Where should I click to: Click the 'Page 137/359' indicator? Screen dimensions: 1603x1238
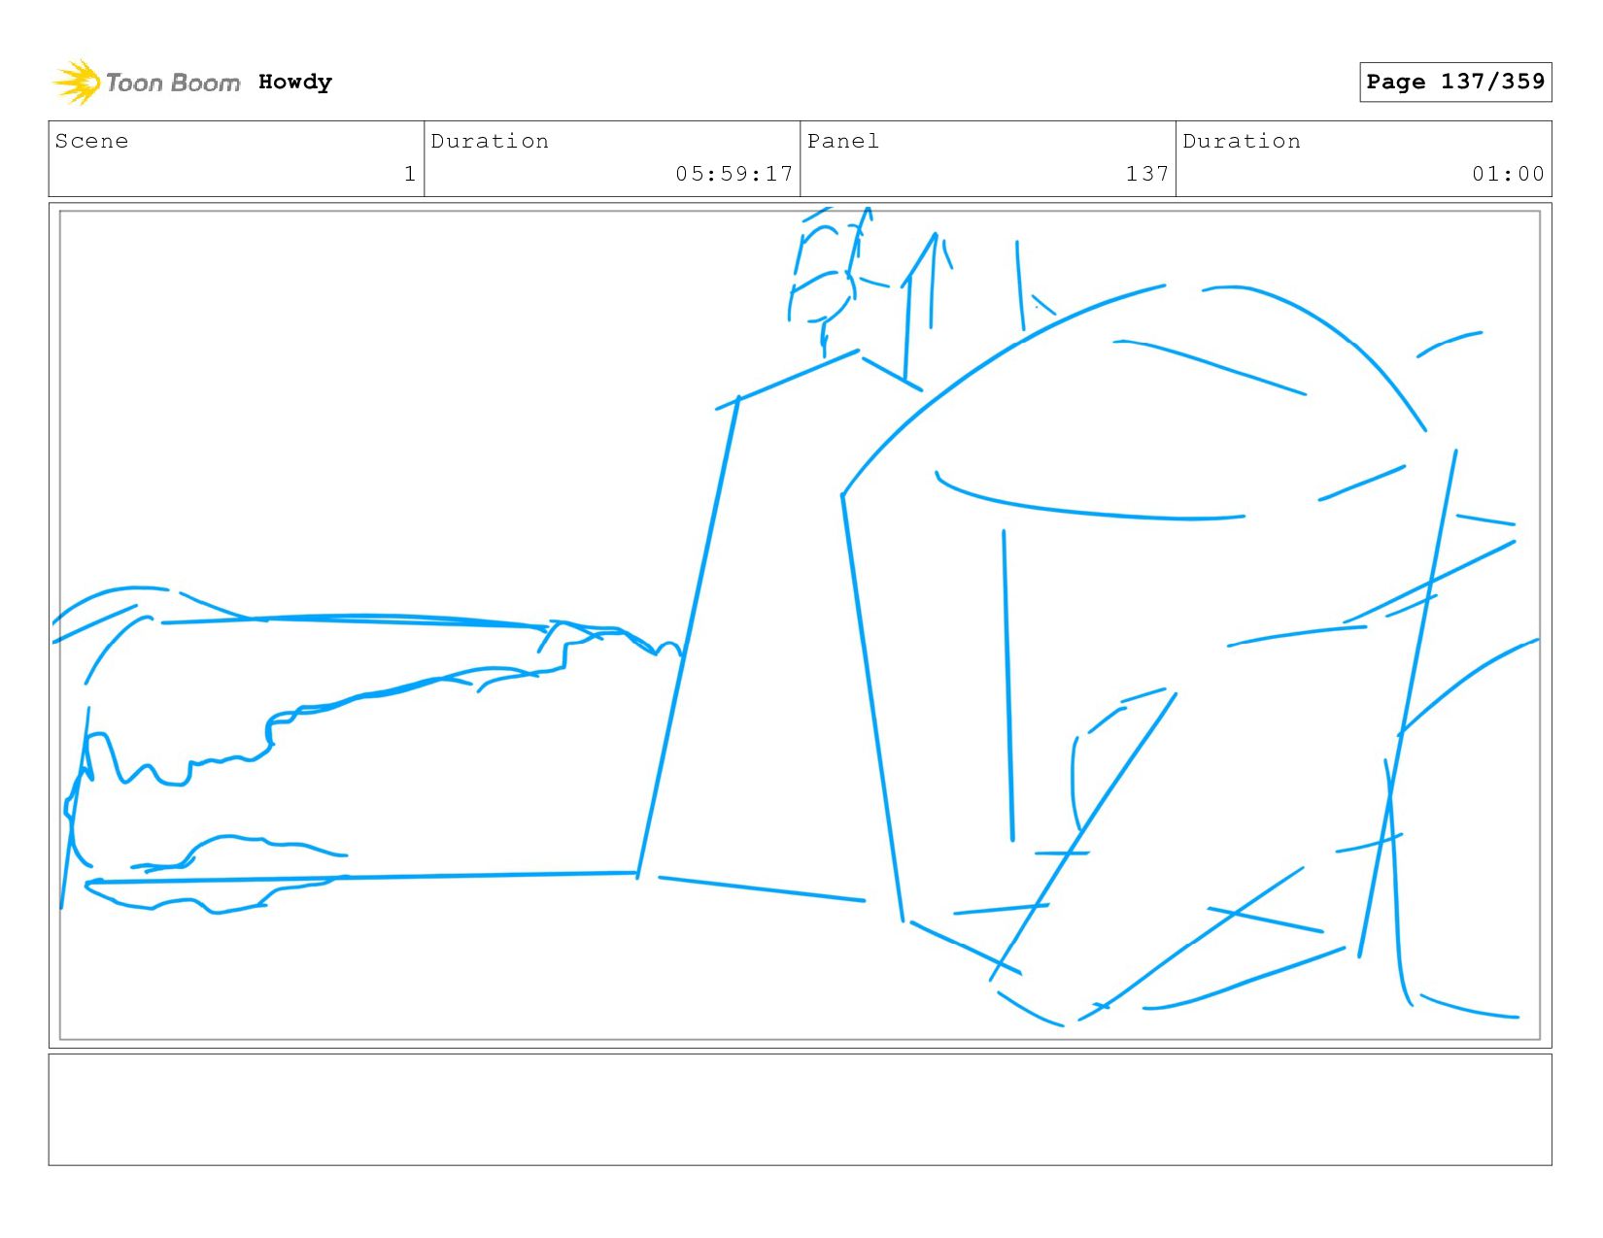pos(1455,82)
